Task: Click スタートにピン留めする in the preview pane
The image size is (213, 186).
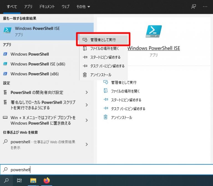Action: pos(126,100)
